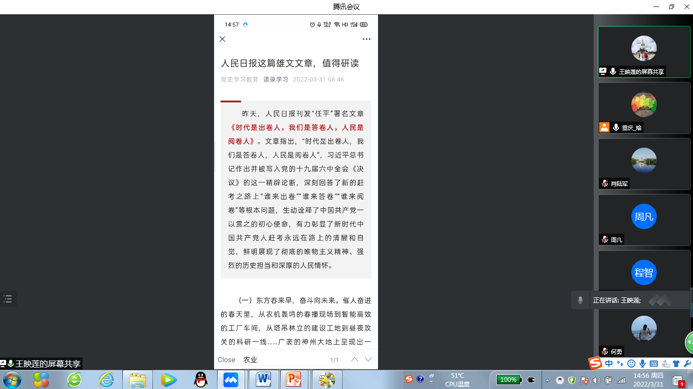Select 王映莲 screen share participant tile
693x389 pixels.
[x=644, y=51]
